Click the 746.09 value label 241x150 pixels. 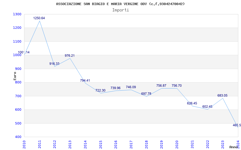(131, 87)
